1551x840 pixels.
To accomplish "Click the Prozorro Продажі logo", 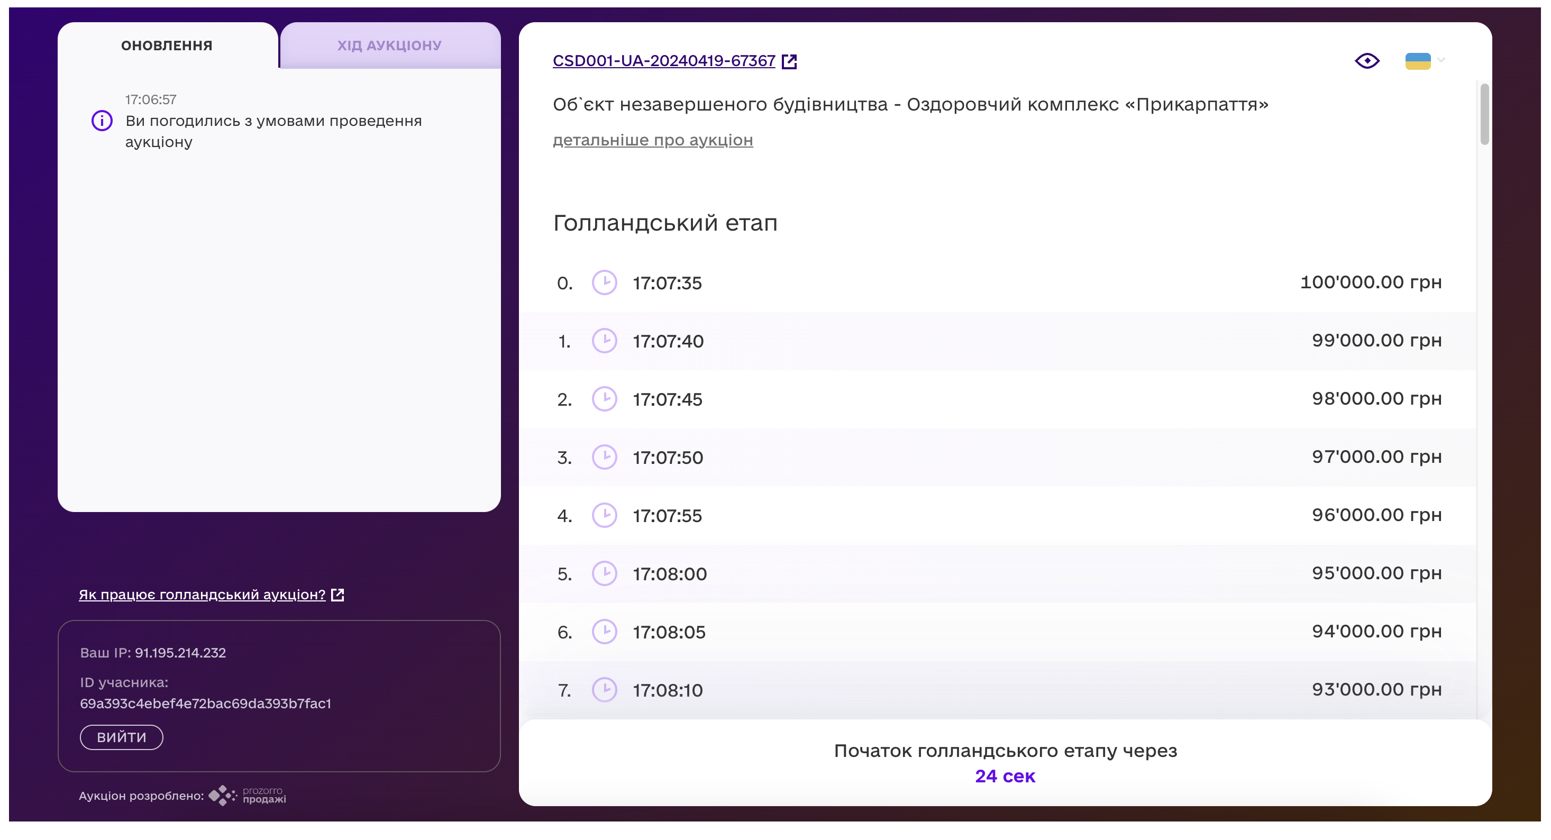I will click(248, 796).
